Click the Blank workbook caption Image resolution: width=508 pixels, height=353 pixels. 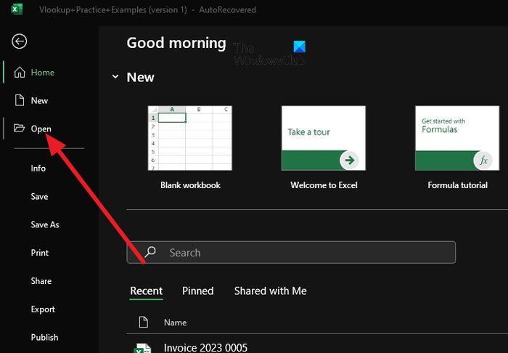190,185
